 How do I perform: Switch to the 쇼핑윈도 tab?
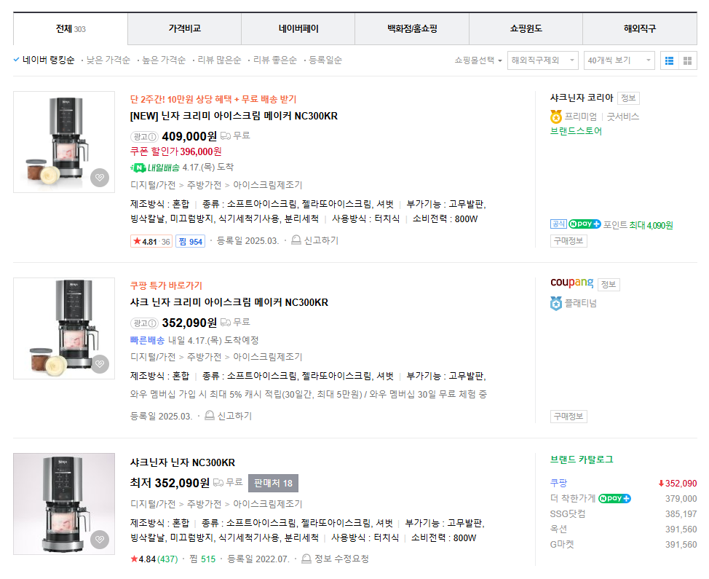tap(526, 28)
